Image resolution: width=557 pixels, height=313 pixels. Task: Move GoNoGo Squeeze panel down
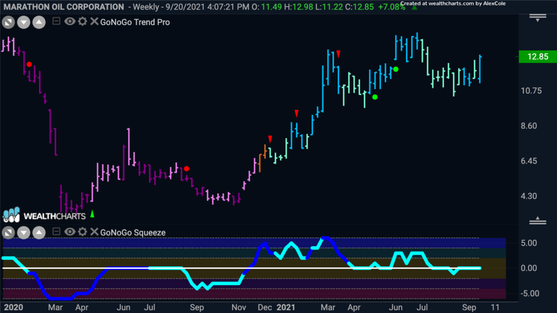(23, 233)
